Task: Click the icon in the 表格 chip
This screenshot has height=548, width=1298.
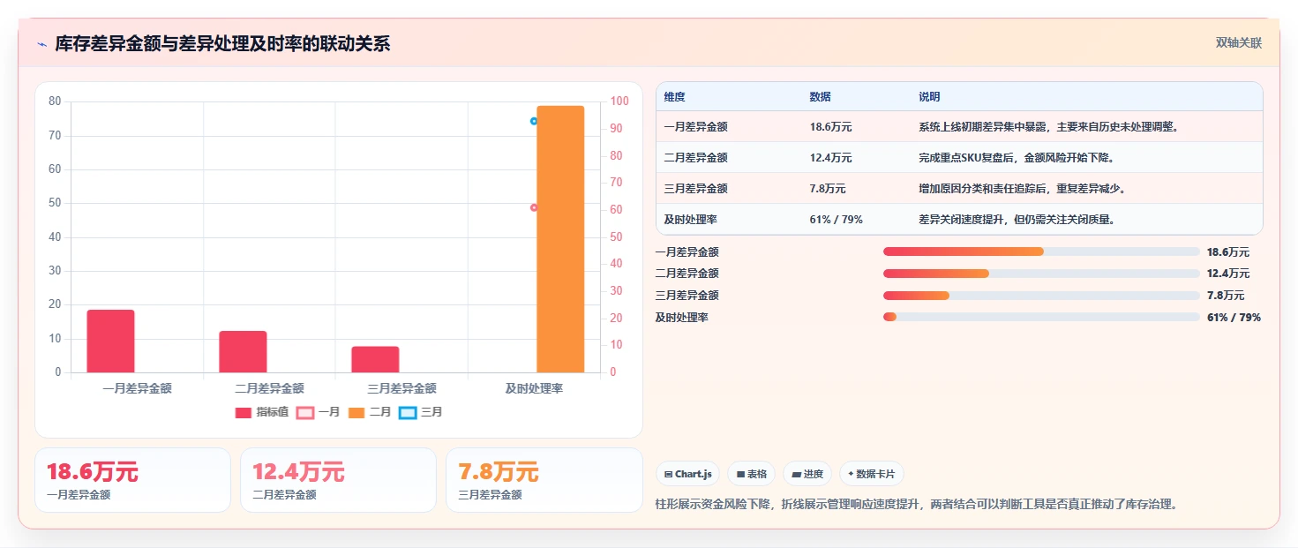Action: [x=740, y=475]
